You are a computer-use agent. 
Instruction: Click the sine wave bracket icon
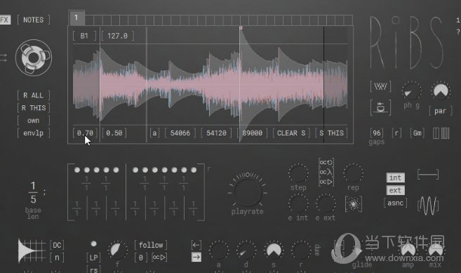[428, 206]
